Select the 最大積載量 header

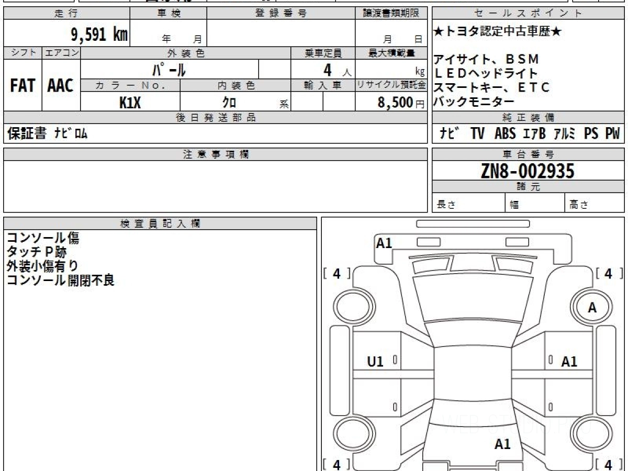[x=391, y=53]
